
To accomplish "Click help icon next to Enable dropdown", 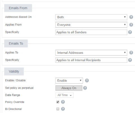I will 87,80.
